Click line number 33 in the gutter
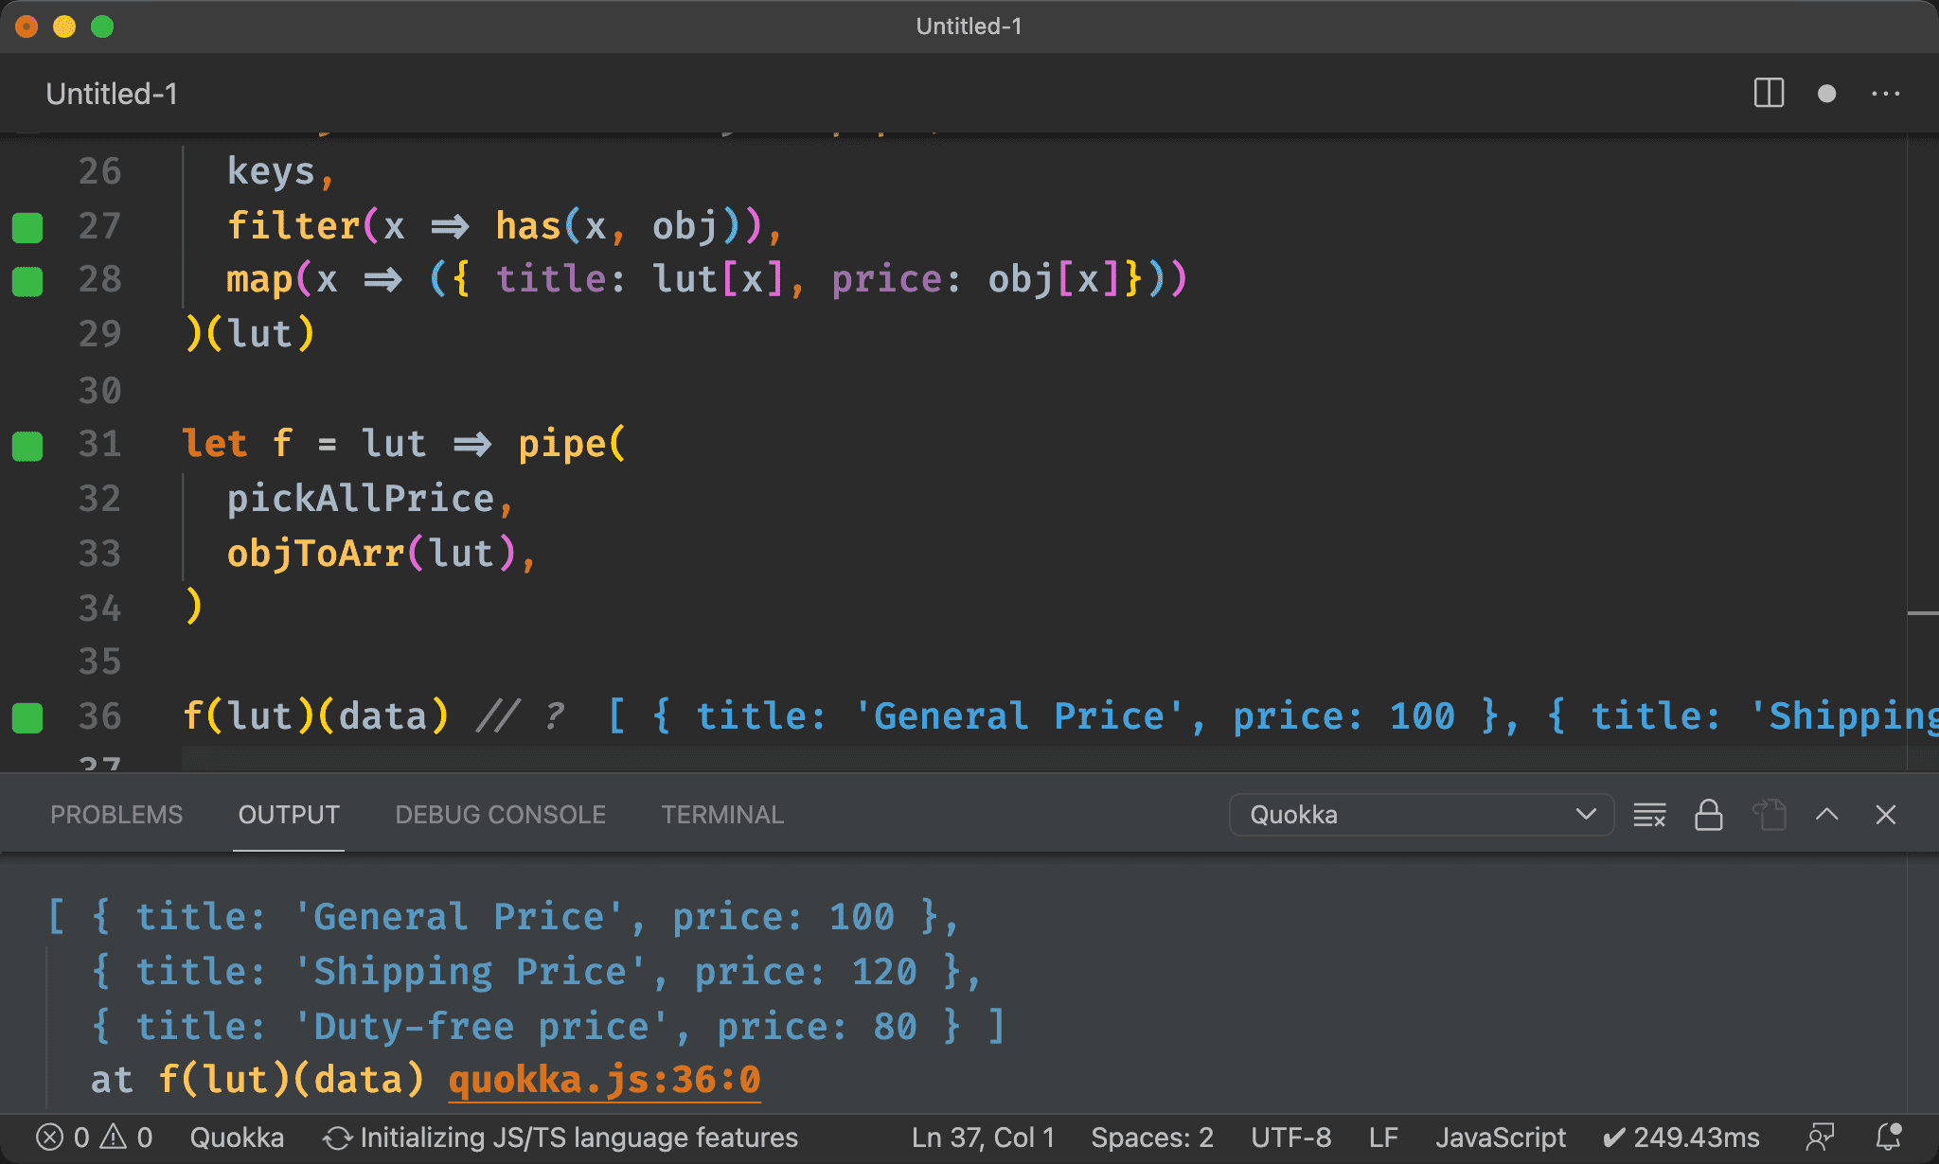1939x1164 pixels. (99, 554)
